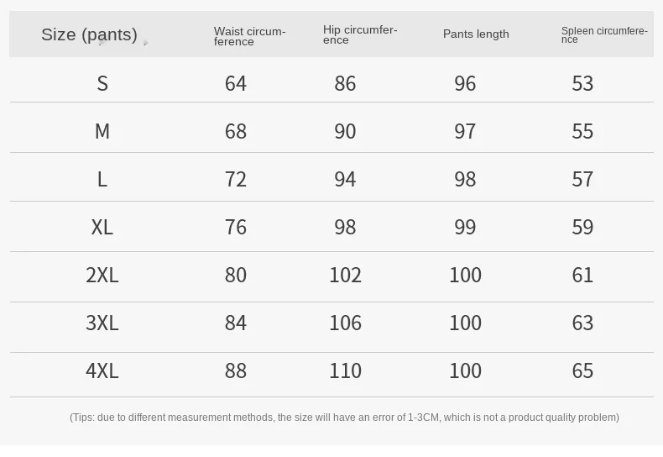Click the S size row label
Image resolution: width=663 pixels, height=457 pixels.
pyautogui.click(x=102, y=83)
